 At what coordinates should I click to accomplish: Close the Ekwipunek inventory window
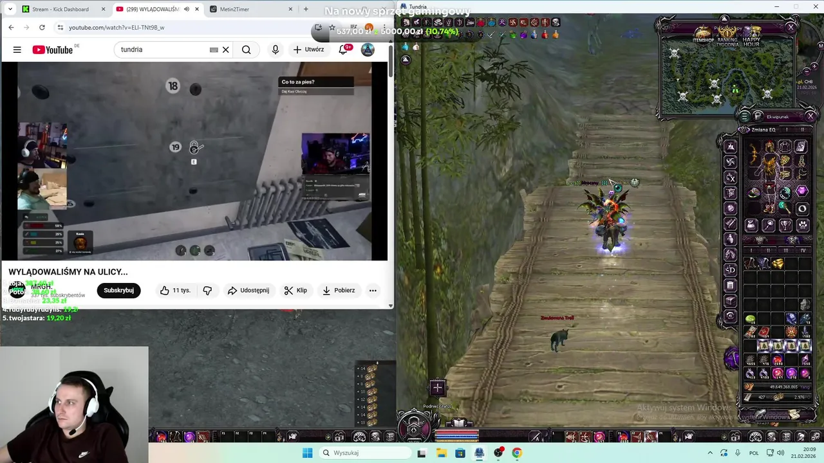[x=810, y=116]
